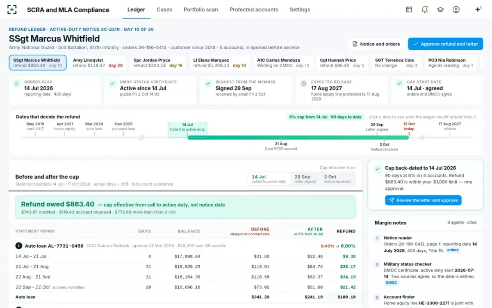Click the number 1 badge beside Auto loan
The height and width of the screenshot is (308, 492).
pos(18,246)
